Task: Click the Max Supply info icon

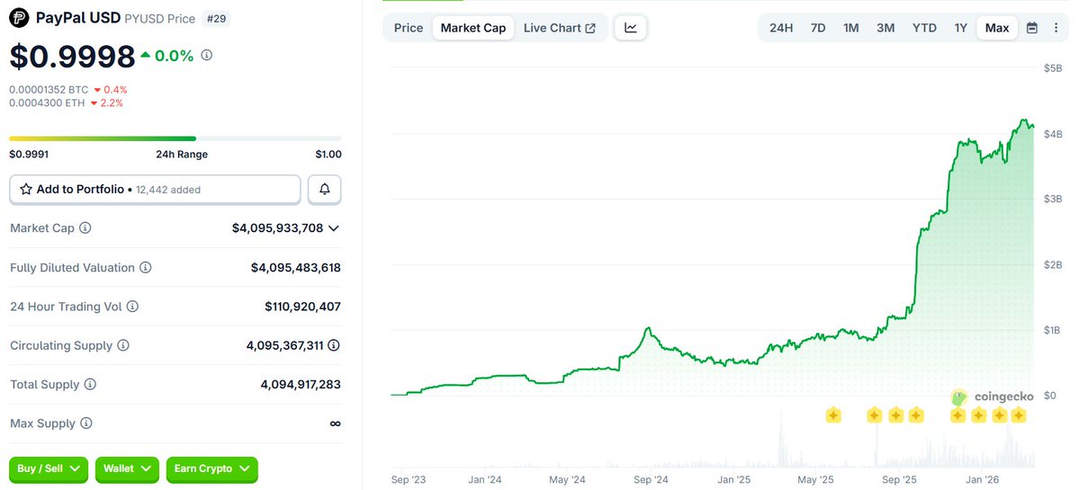Action: [86, 423]
